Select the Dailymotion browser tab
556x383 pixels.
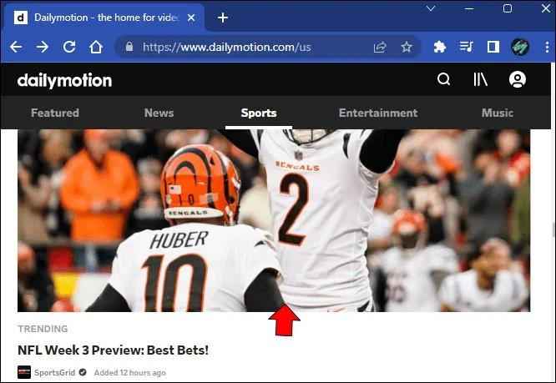[x=104, y=18]
